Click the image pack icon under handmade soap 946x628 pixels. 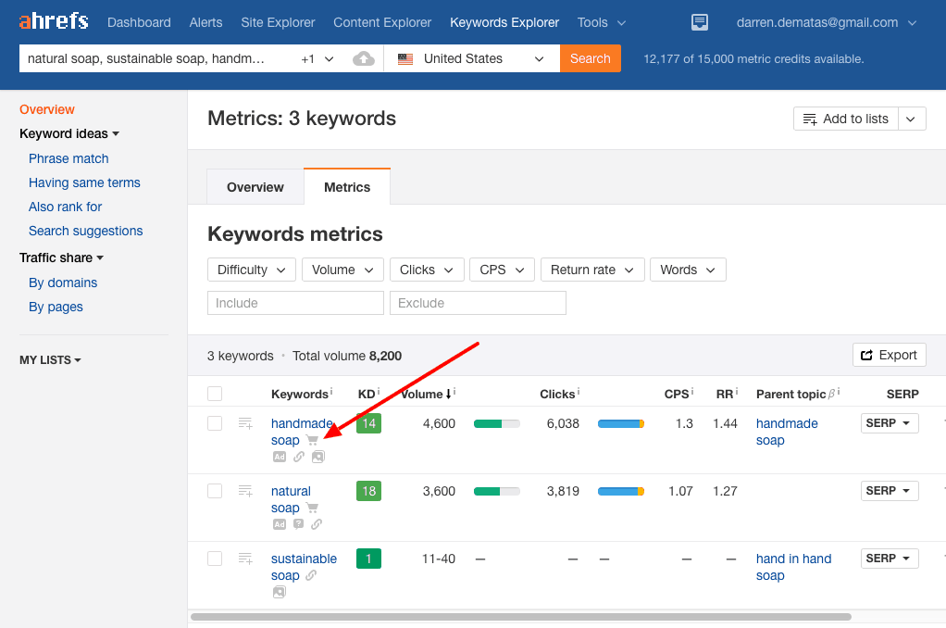[318, 457]
